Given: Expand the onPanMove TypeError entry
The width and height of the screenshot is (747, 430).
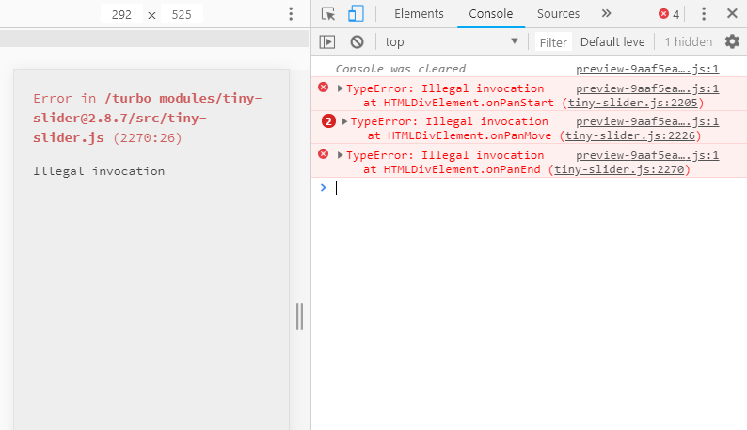Looking at the screenshot, I should pos(344,121).
